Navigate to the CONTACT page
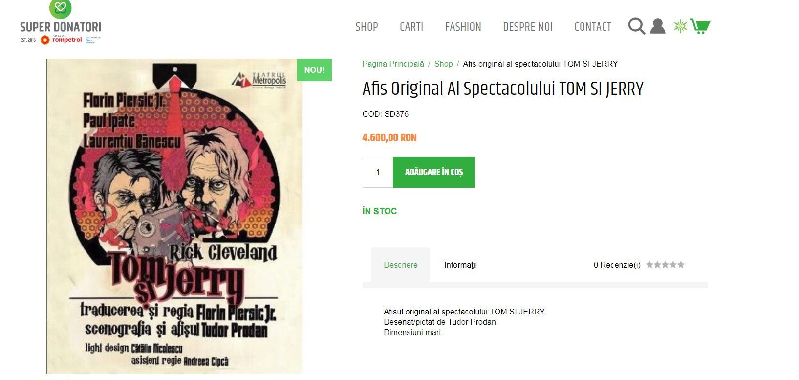The height and width of the screenshot is (380, 799). tap(593, 27)
